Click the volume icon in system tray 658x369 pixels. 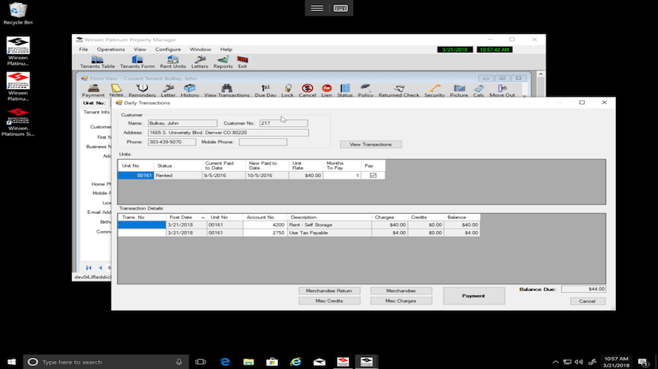click(x=579, y=362)
